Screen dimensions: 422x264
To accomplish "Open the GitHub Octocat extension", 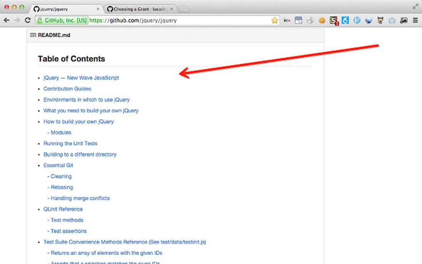I will coord(380,20).
